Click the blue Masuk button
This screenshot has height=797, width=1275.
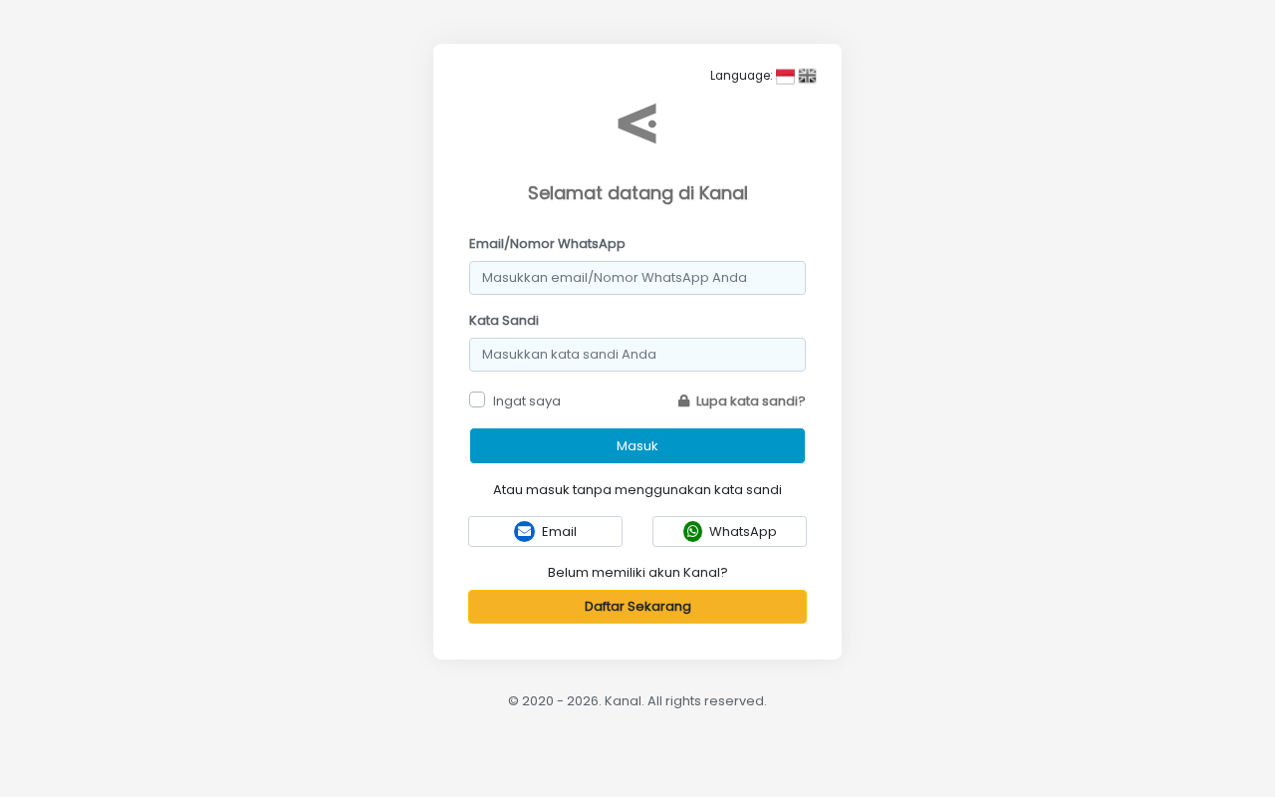coord(637,445)
